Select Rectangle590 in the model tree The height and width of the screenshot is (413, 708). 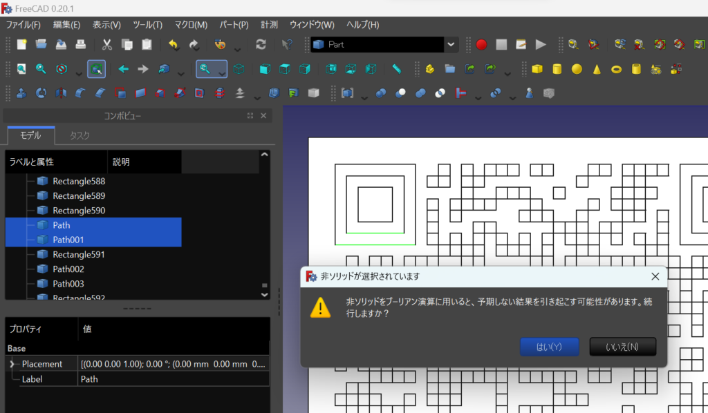tap(79, 211)
